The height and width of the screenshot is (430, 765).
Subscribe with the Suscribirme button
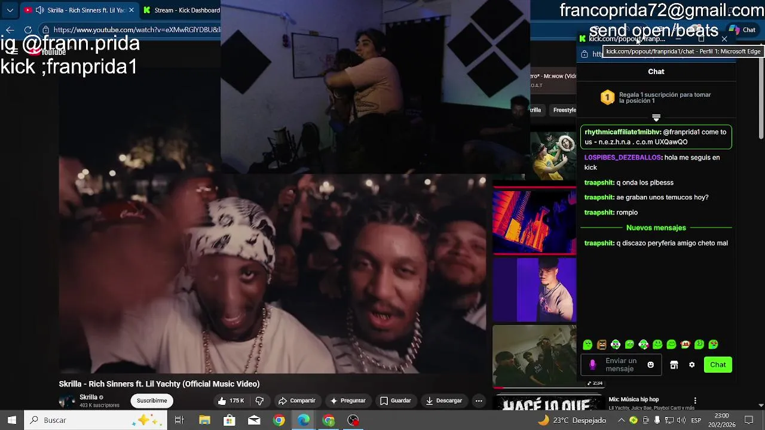click(x=152, y=401)
